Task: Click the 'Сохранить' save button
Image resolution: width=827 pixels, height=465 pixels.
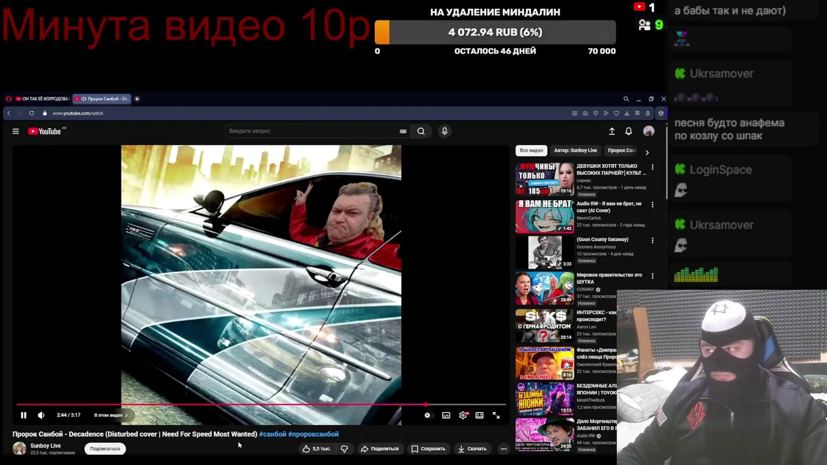Action: 428,449
